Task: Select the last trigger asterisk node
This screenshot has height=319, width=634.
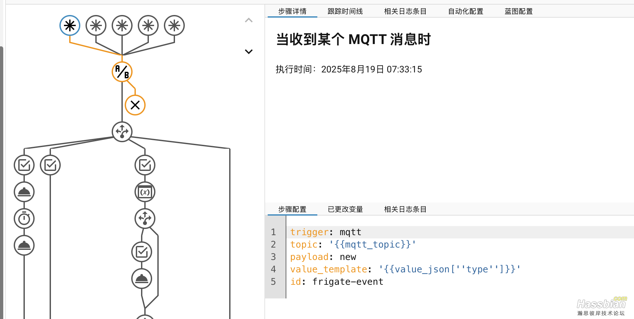Action: tap(174, 25)
